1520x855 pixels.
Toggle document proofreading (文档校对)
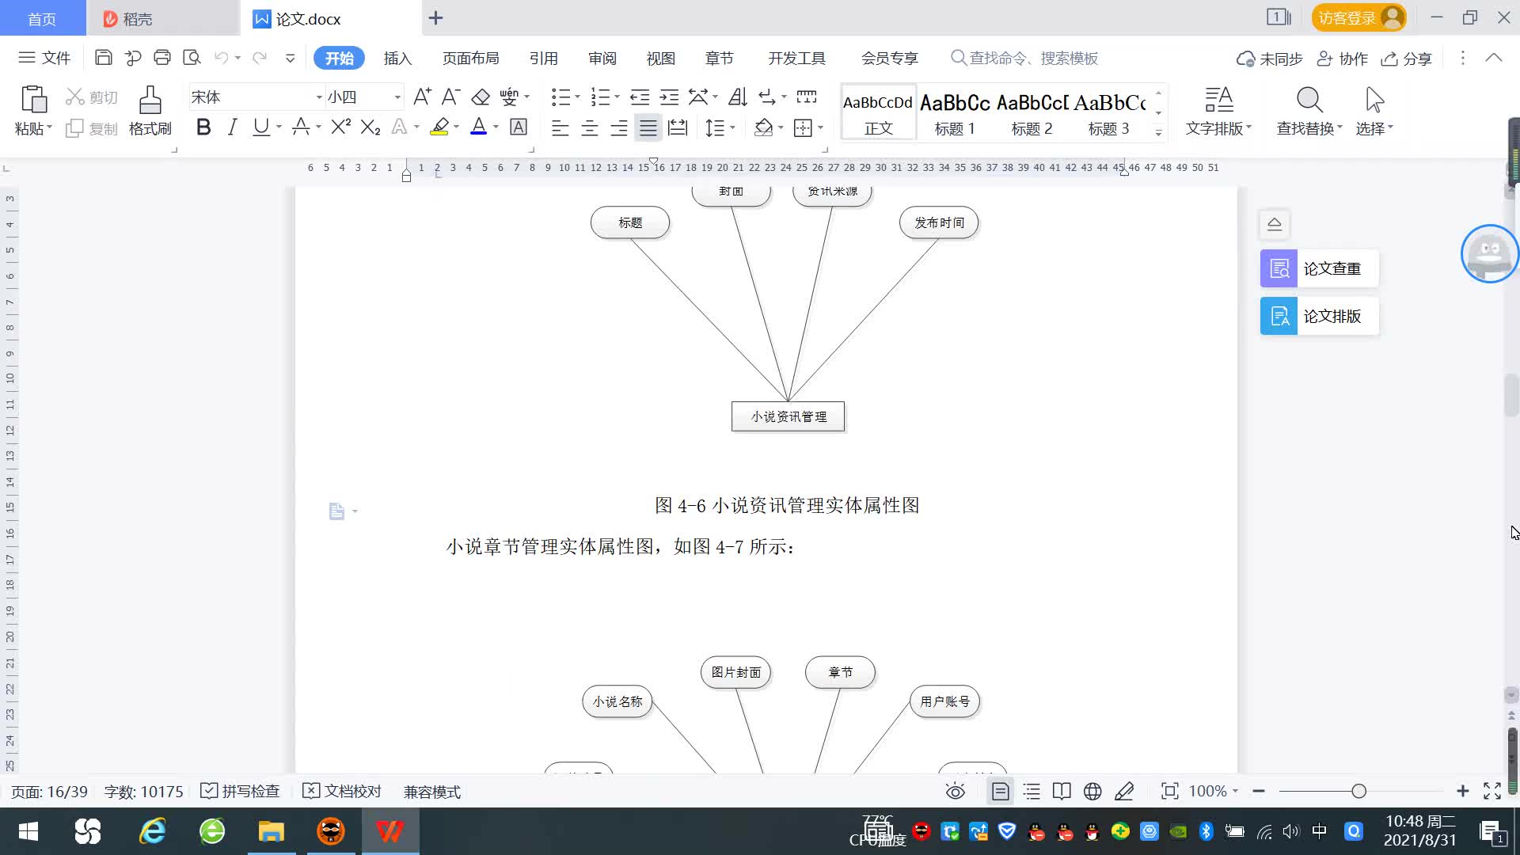coord(342,791)
